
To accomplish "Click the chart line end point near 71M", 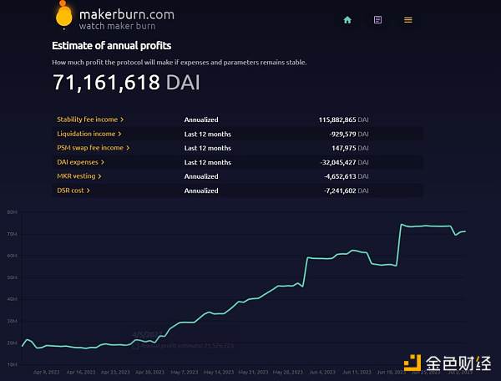I will (x=465, y=231).
